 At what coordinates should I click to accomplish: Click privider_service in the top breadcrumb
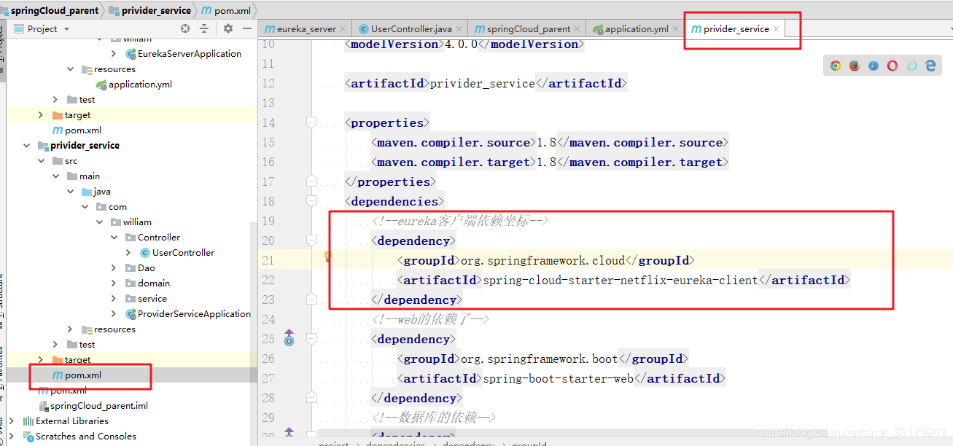click(x=149, y=11)
